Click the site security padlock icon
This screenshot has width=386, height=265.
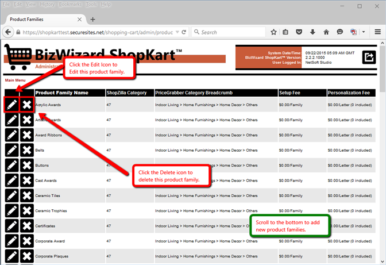18,32
